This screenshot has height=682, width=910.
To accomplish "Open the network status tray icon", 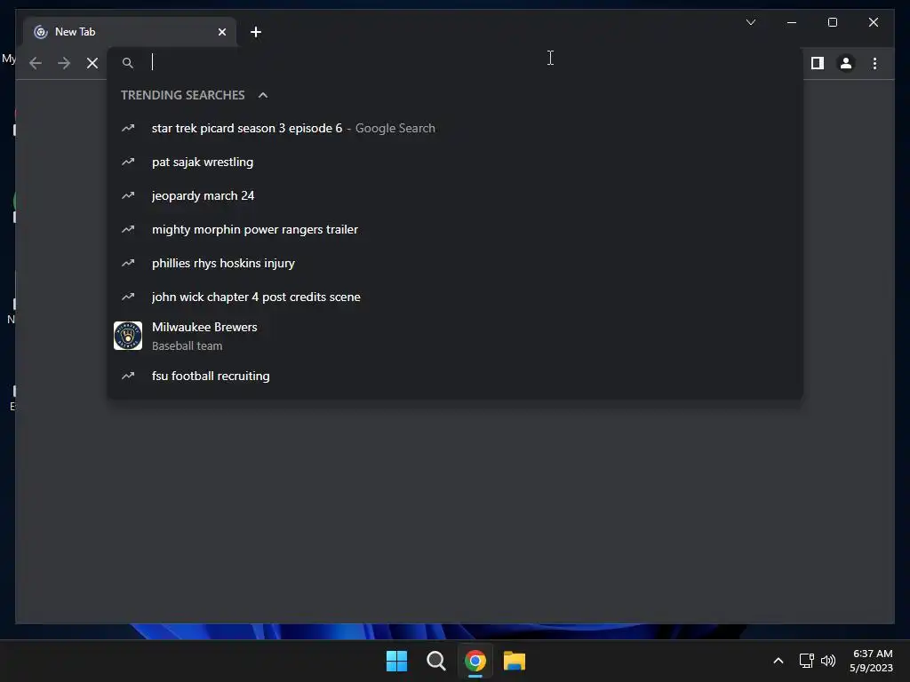I will (x=806, y=661).
